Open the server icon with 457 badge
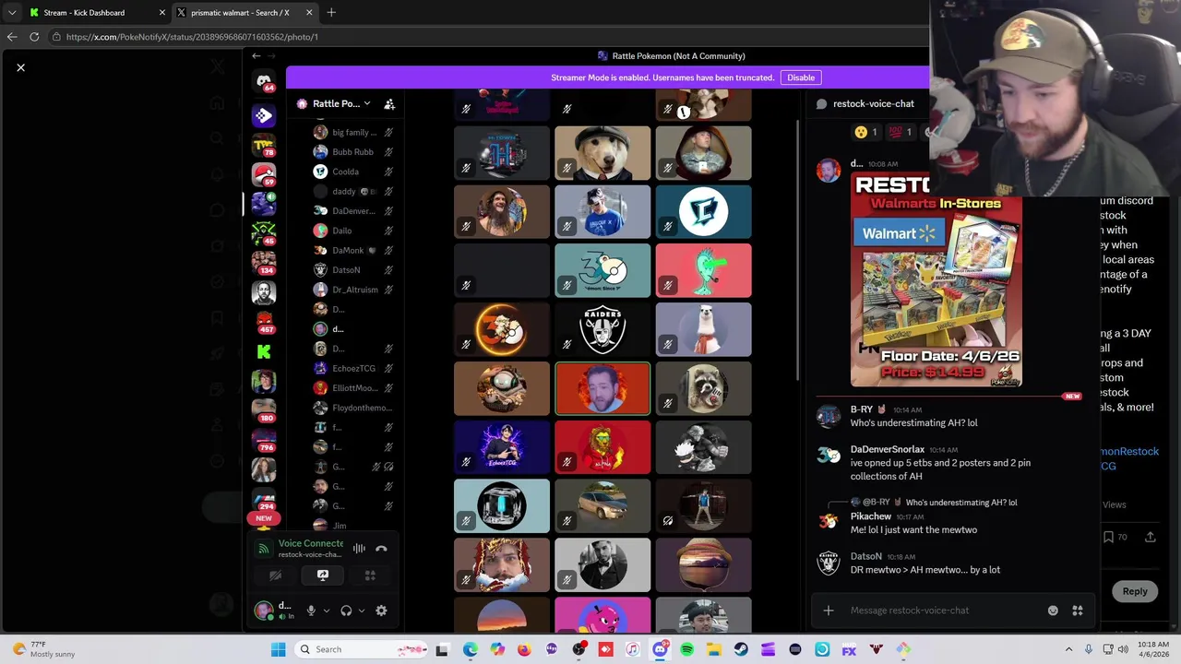Viewport: 1181px width, 664px height. (x=264, y=323)
